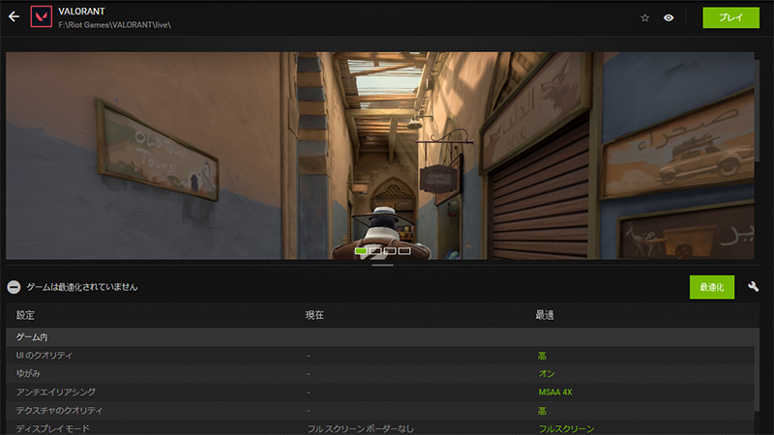Select the ゆがみ setting row
774x435 pixels.
(x=379, y=374)
